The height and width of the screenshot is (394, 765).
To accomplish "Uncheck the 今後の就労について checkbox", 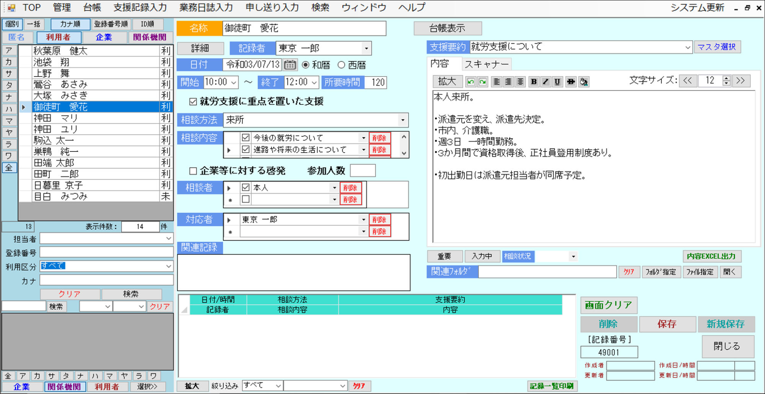I will 246,138.
